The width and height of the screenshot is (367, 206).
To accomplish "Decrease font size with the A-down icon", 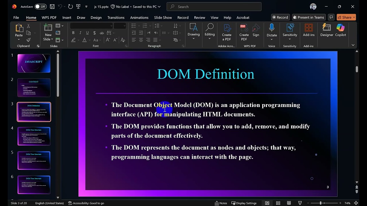I will click(x=115, y=40).
